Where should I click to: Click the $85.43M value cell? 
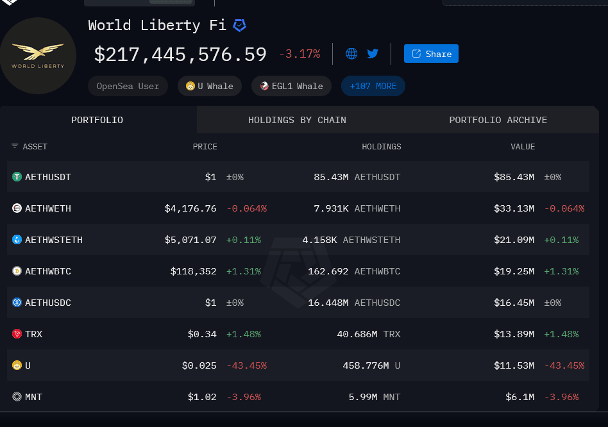(x=514, y=177)
